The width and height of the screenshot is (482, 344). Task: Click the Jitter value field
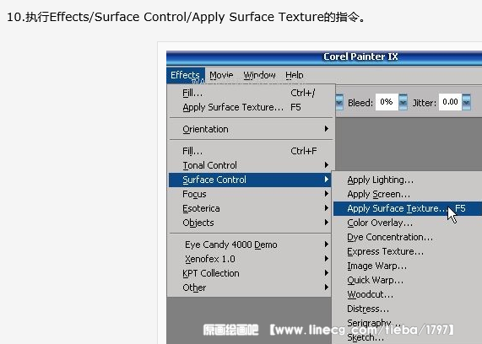click(450, 102)
